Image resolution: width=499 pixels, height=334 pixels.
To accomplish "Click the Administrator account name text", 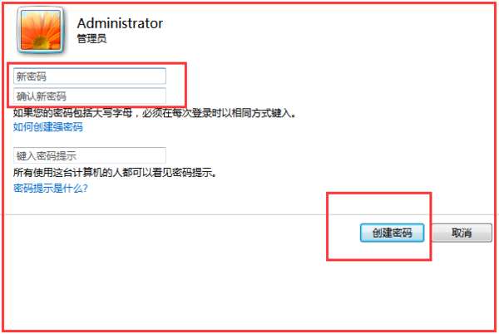I will (120, 23).
